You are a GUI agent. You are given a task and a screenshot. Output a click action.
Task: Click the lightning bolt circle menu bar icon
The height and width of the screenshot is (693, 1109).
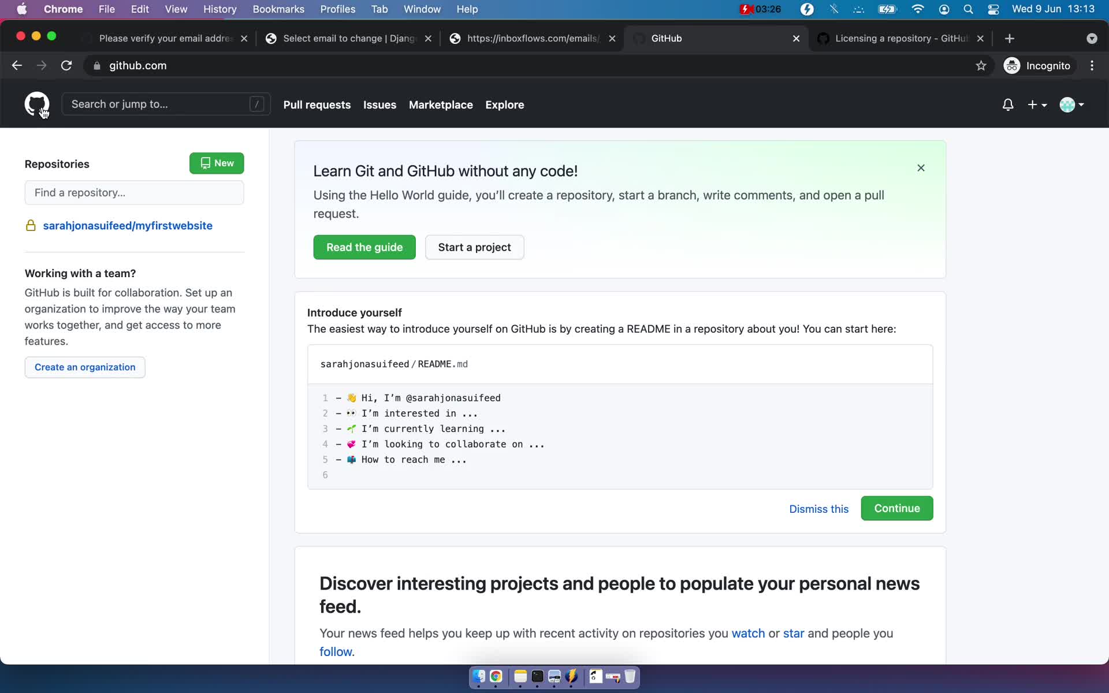pyautogui.click(x=807, y=9)
